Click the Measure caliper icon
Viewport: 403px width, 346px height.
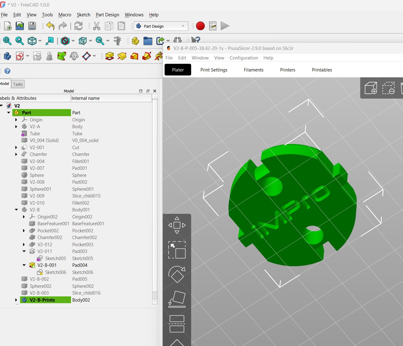point(117,41)
